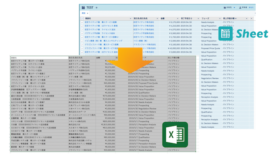The width and height of the screenshot is (276, 154).
Task: Expand the dropdown arrow on the view tab
Action: 88,14
